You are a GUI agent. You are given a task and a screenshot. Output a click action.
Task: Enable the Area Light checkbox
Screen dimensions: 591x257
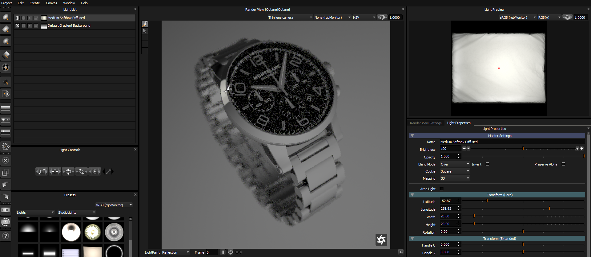tap(441, 189)
